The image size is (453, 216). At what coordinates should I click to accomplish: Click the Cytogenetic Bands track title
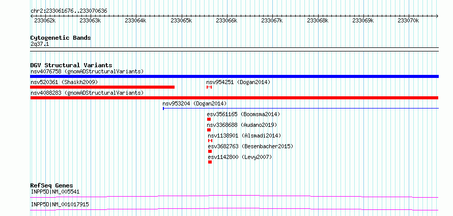pos(61,38)
